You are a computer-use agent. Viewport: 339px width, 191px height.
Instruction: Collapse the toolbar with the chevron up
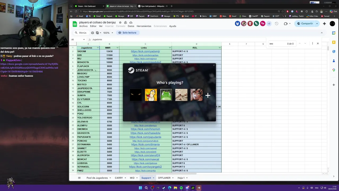pos(322,33)
